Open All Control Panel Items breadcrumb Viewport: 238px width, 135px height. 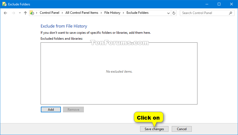pyautogui.click(x=82, y=13)
